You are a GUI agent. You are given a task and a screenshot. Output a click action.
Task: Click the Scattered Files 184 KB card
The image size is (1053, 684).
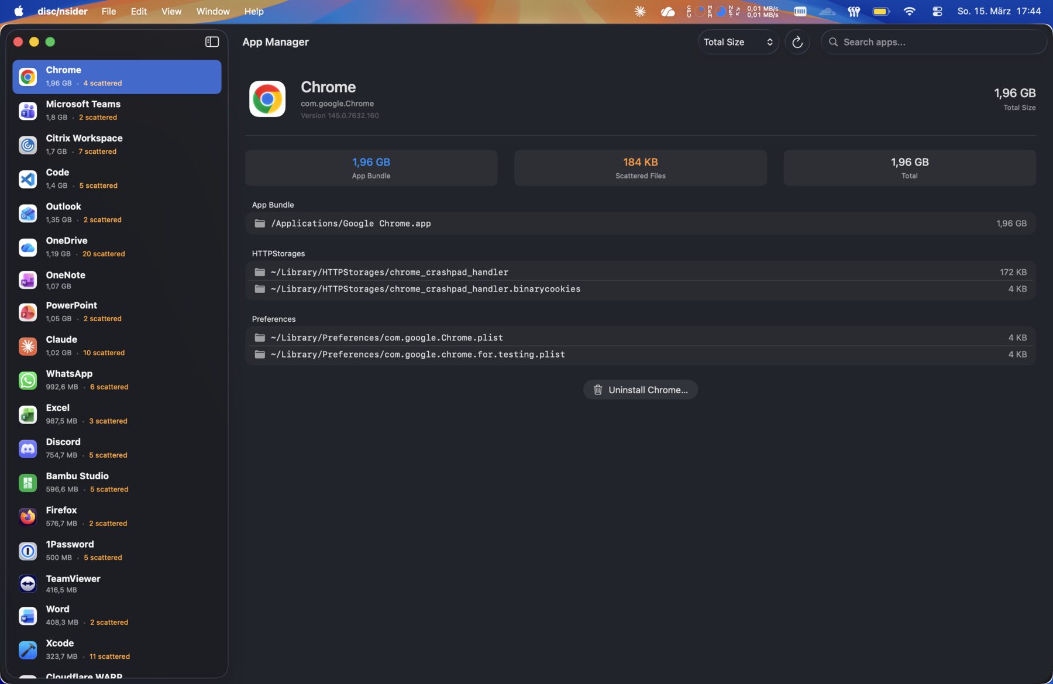point(641,168)
